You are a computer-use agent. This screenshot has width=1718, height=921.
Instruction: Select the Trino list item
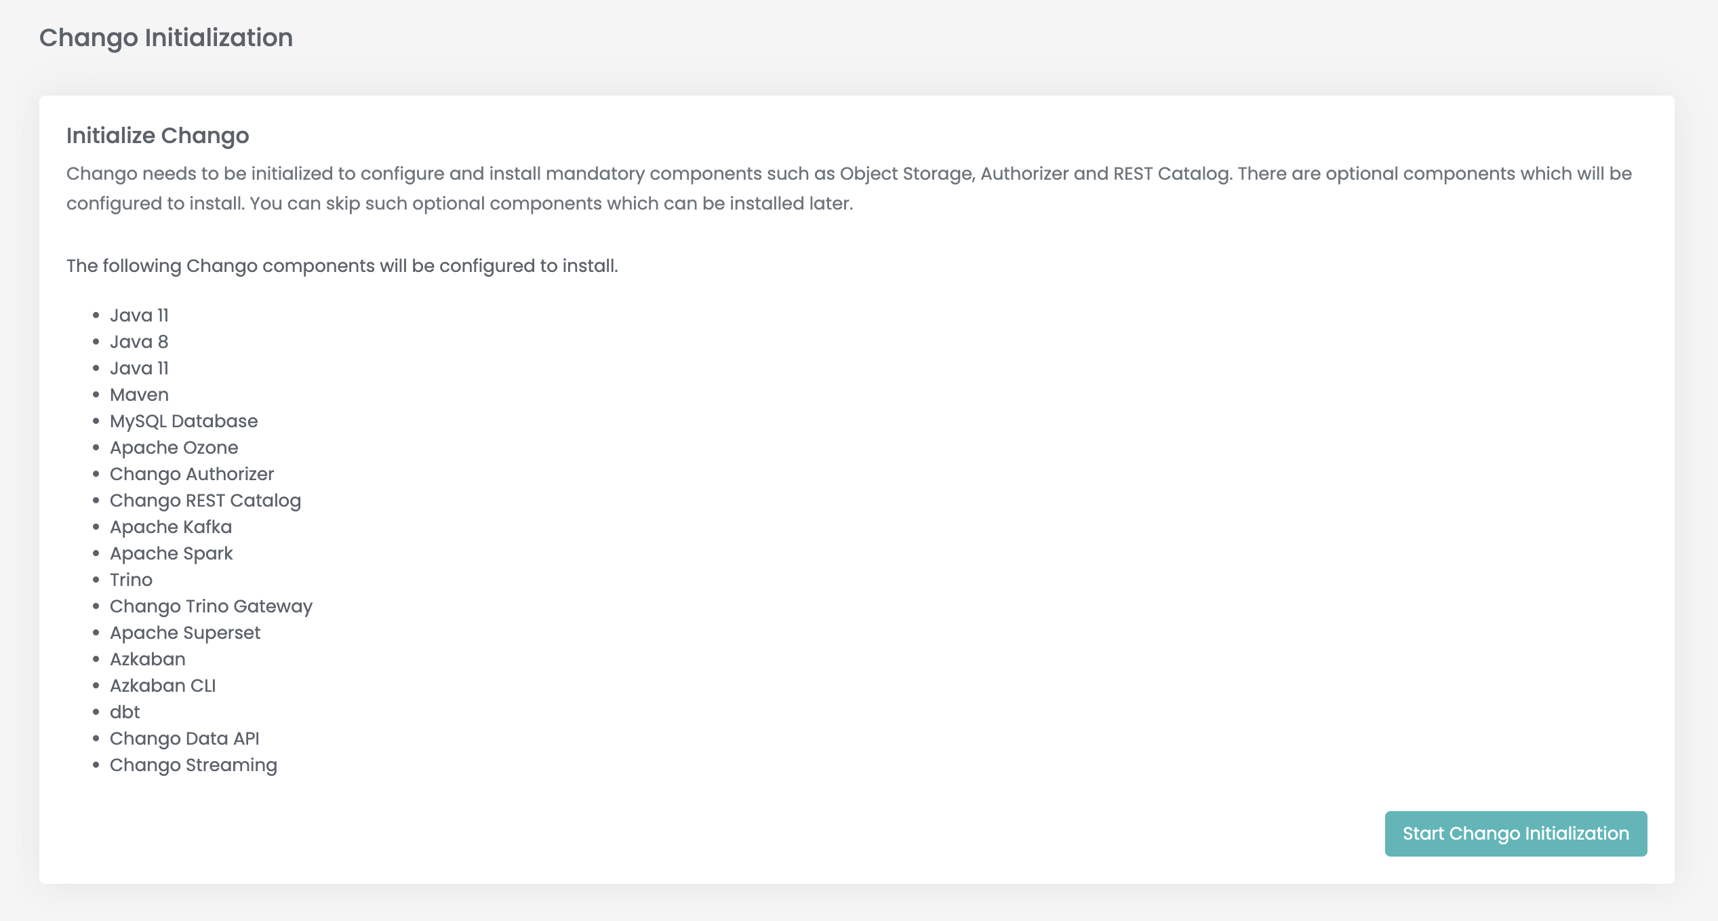pyautogui.click(x=131, y=580)
